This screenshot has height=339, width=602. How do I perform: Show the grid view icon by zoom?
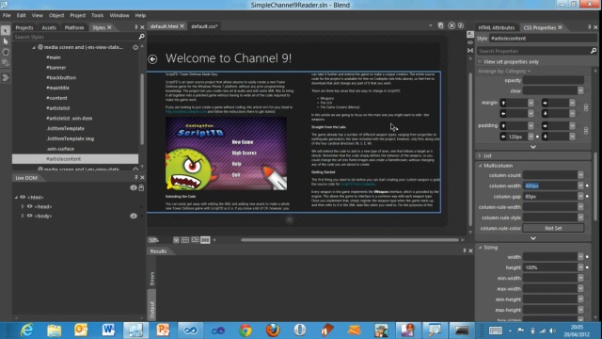(185, 240)
